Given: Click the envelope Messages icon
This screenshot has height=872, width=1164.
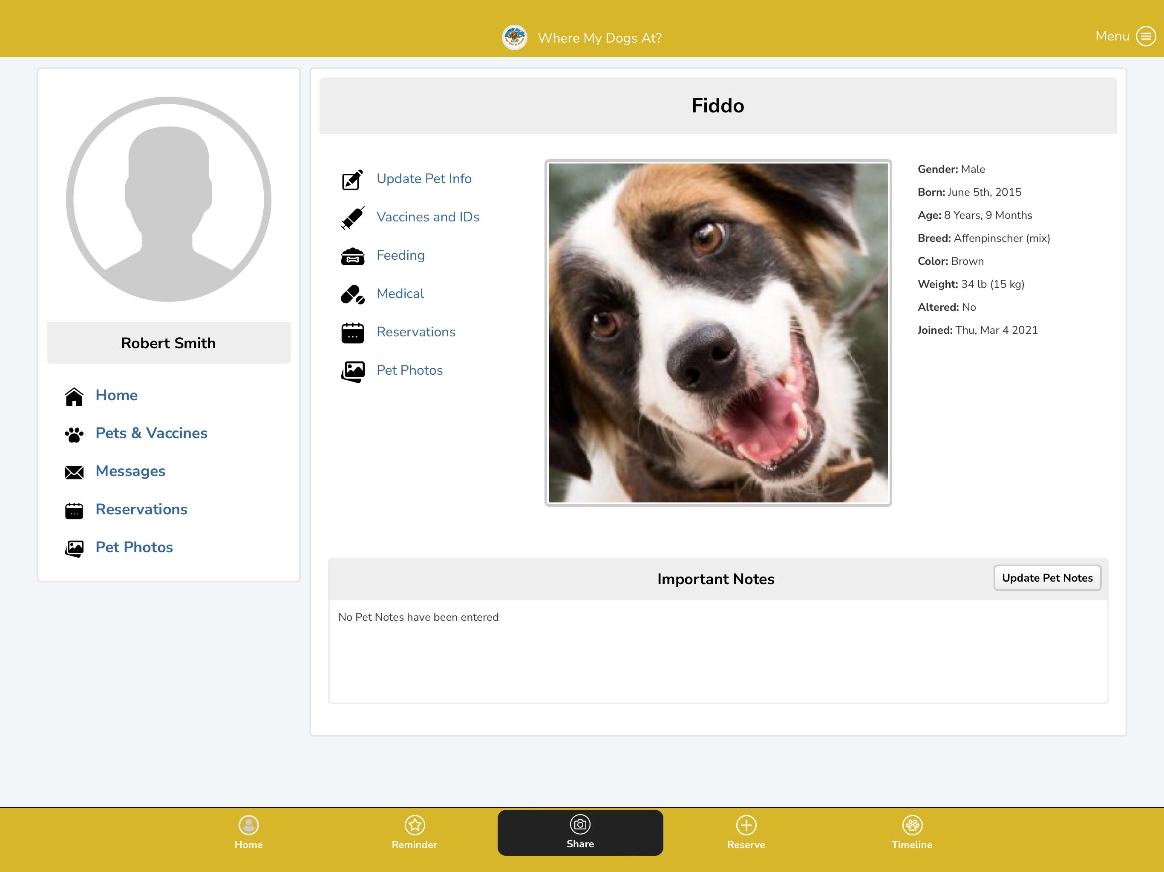Looking at the screenshot, I should pos(74,472).
